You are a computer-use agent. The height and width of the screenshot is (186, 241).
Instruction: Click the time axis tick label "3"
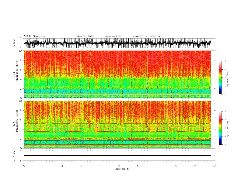click(x=81, y=166)
